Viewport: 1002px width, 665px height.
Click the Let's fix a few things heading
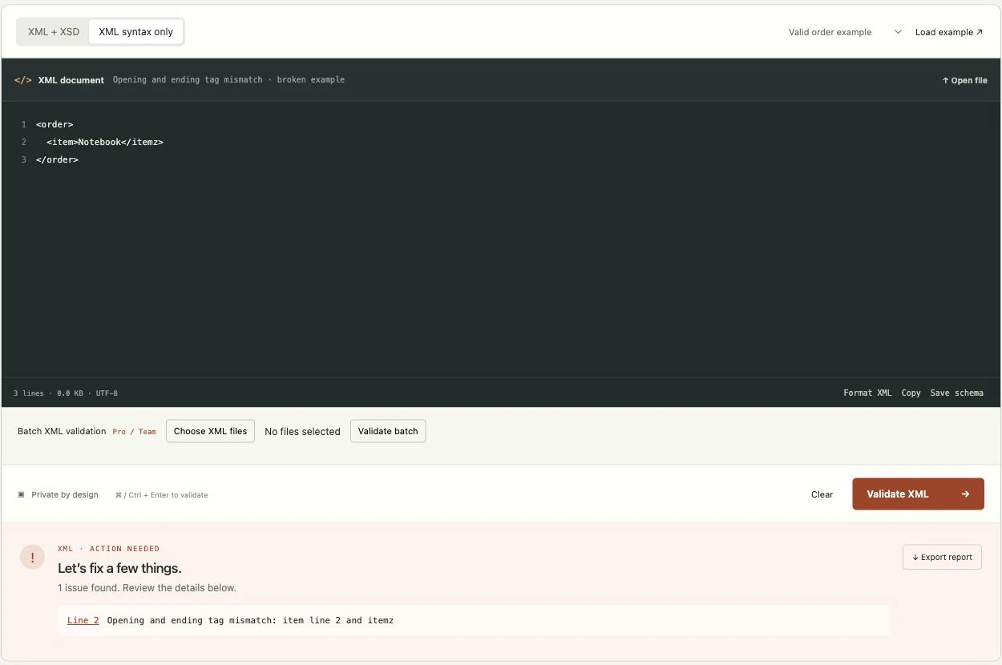click(x=119, y=568)
